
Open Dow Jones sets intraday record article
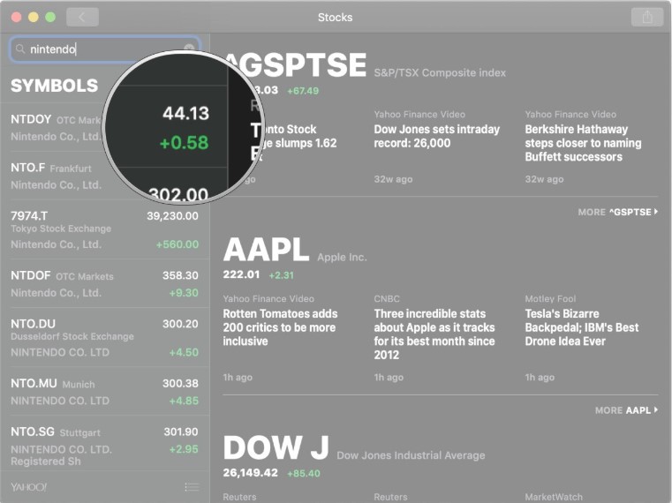click(x=437, y=136)
